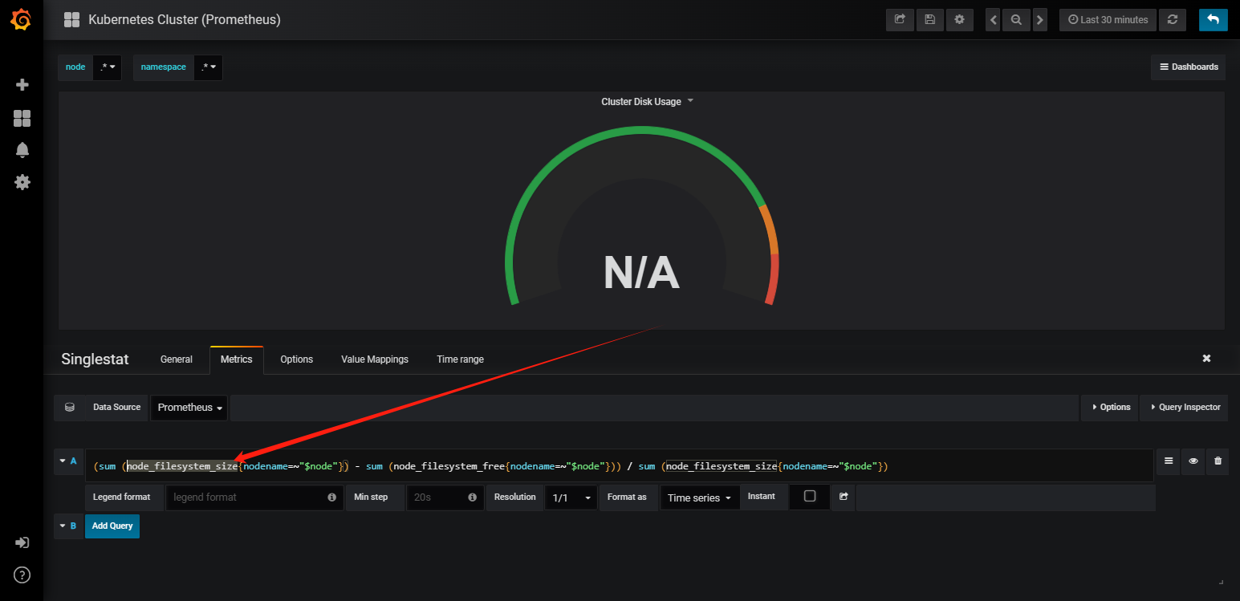Screen dimensions: 1240x601
Task: Zoom out the time range
Action: pyautogui.click(x=1016, y=20)
